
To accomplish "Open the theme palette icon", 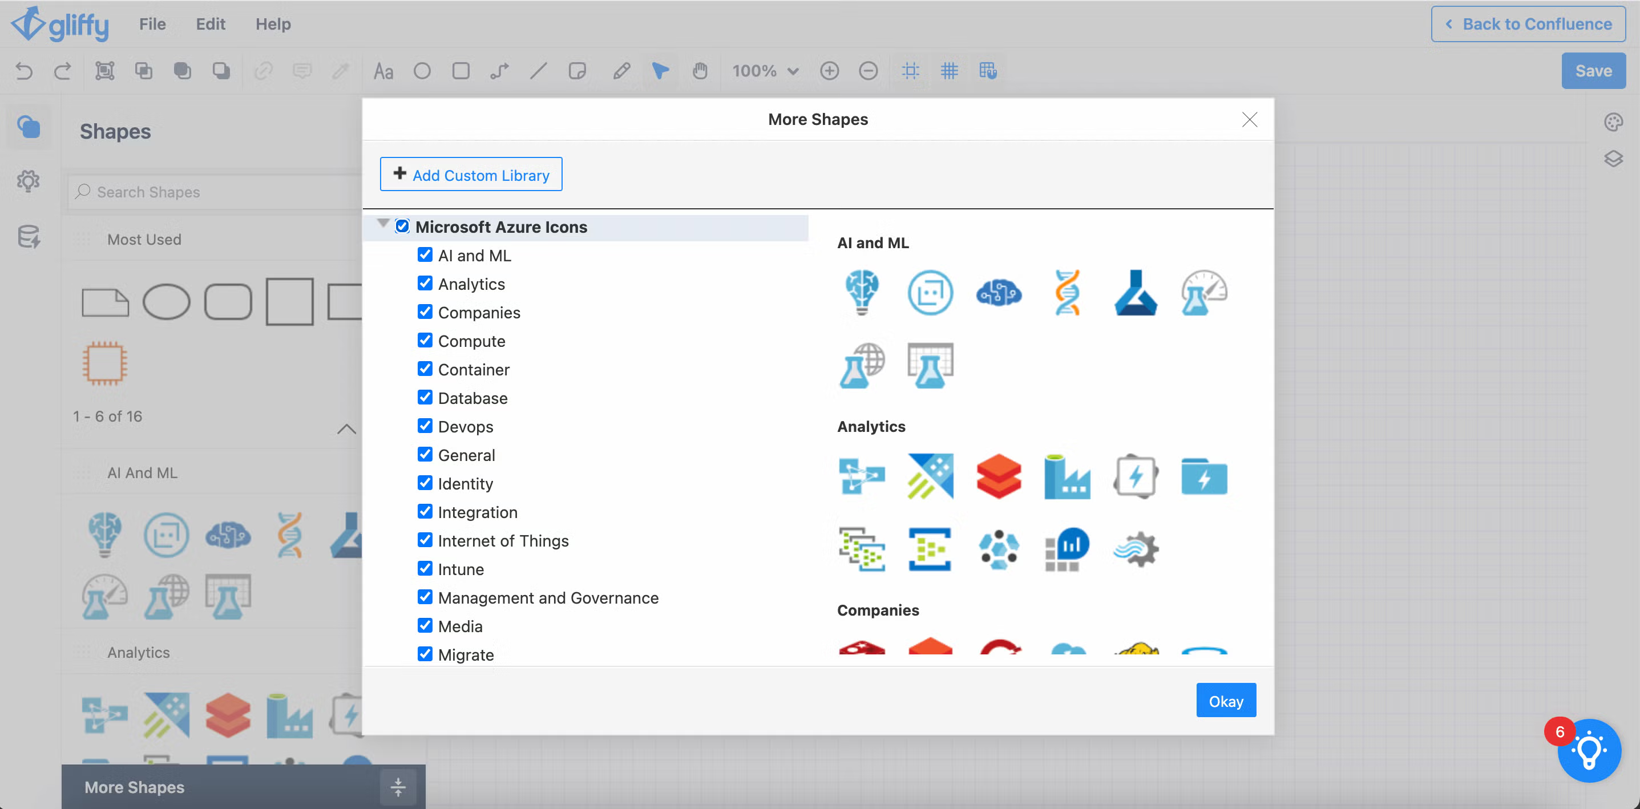I will tap(1613, 122).
